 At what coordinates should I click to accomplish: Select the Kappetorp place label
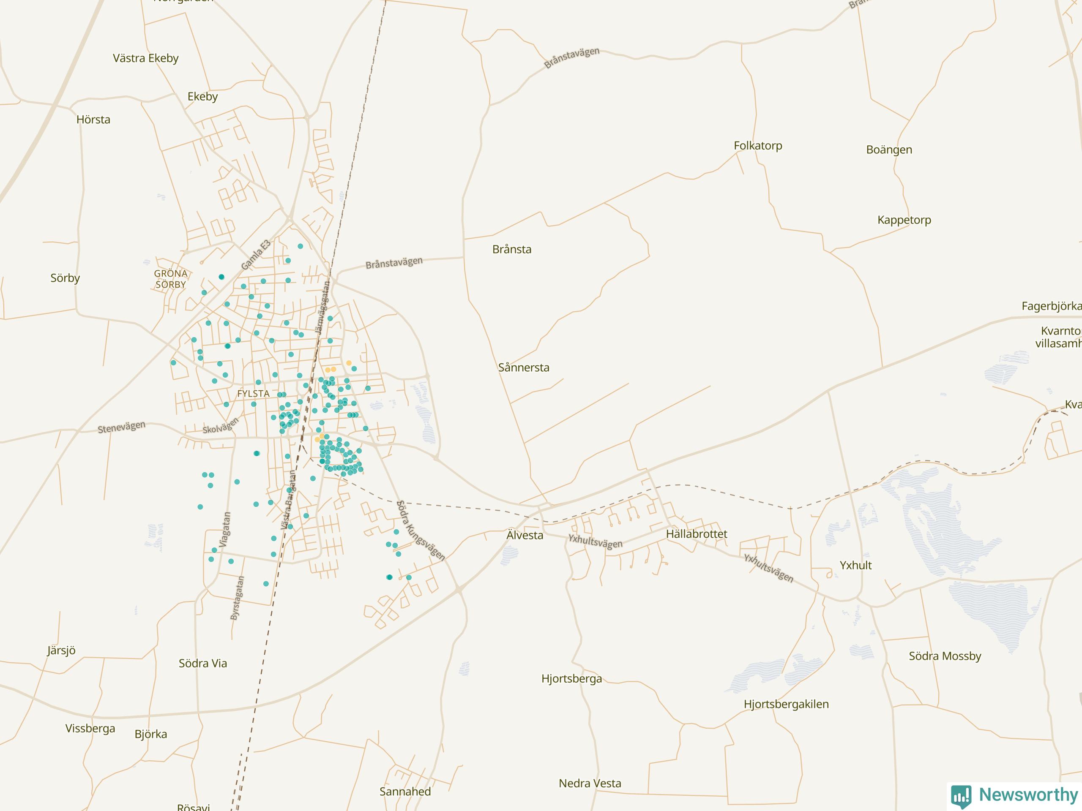[904, 220]
